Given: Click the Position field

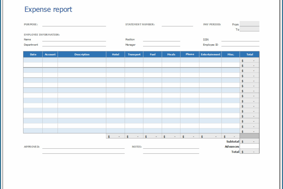Looking at the screenshot, I should point(162,40).
